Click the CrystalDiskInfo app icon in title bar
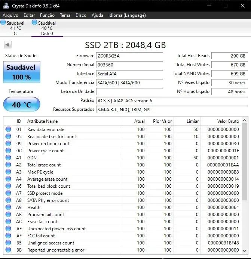 [6, 6]
